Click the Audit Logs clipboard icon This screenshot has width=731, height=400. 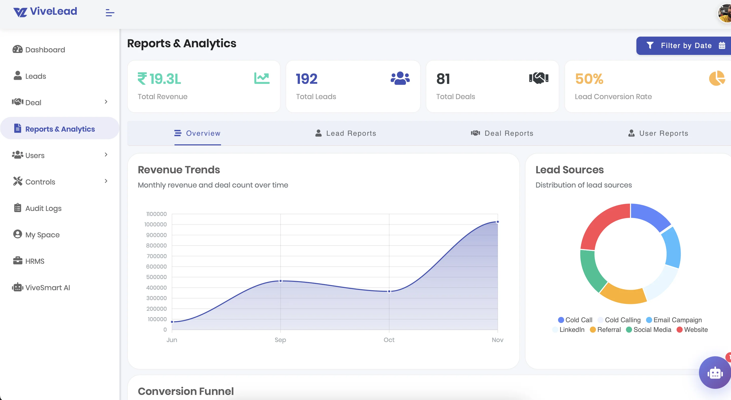(x=18, y=208)
